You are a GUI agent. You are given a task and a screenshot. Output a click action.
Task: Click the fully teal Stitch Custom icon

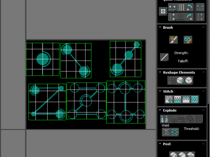(195, 99)
